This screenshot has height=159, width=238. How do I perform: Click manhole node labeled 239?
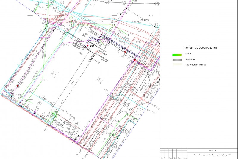(127, 114)
